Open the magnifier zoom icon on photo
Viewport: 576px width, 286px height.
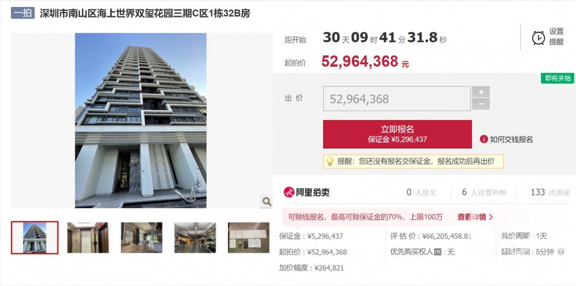(266, 201)
